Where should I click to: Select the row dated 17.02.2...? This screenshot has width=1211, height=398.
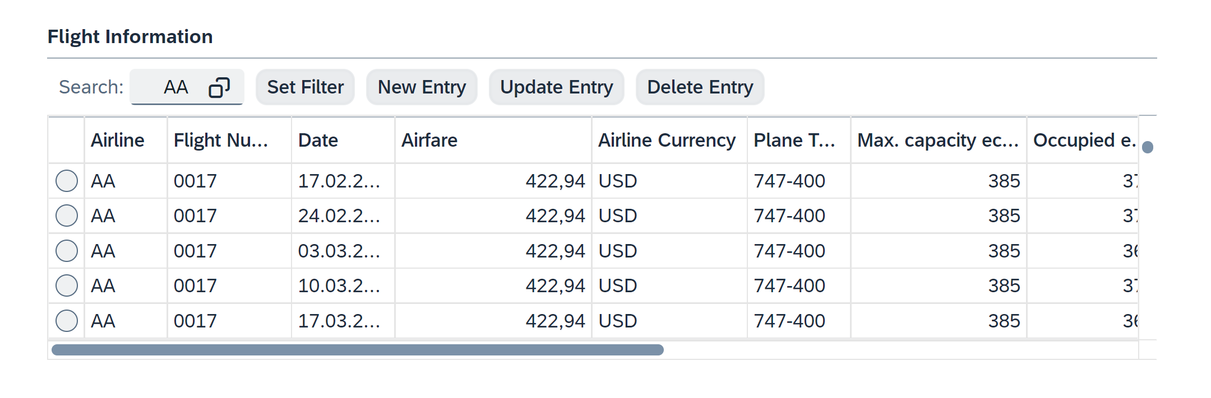[67, 181]
